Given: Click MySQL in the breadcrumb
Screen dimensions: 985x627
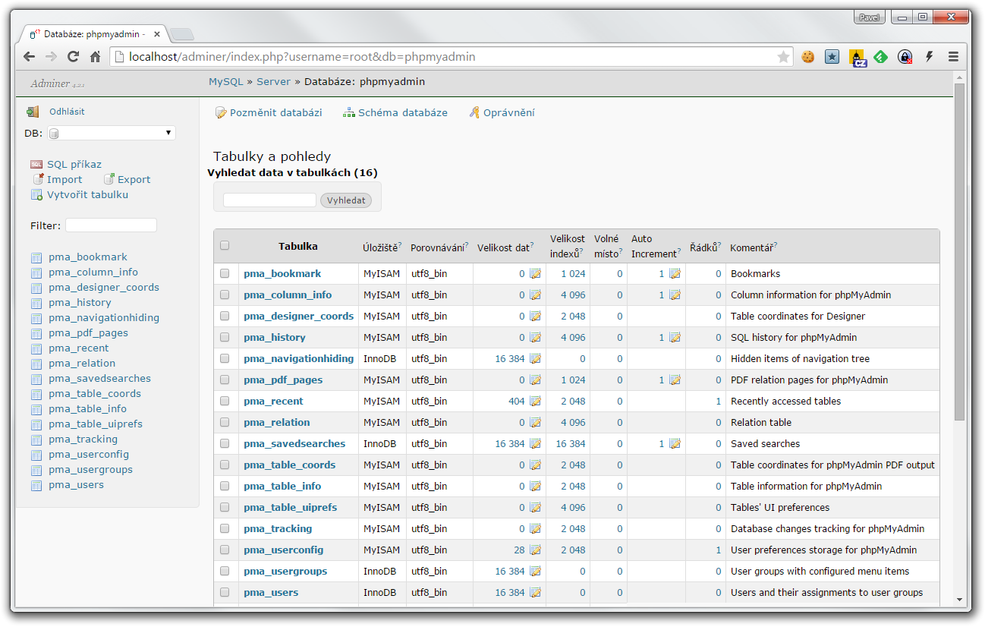Looking at the screenshot, I should 226,81.
